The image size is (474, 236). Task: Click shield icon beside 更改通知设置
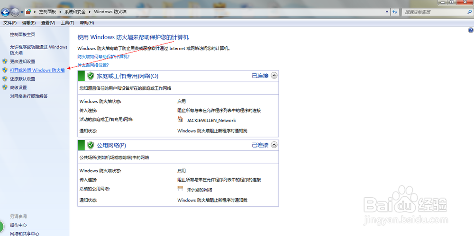[x=5, y=61]
